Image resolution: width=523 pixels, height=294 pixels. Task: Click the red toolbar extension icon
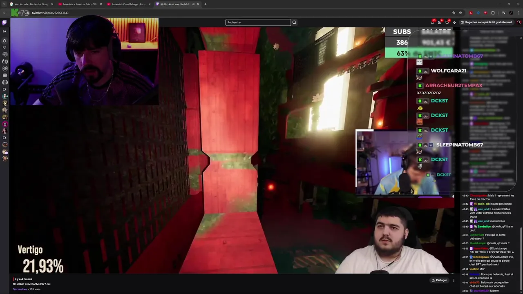[485, 13]
